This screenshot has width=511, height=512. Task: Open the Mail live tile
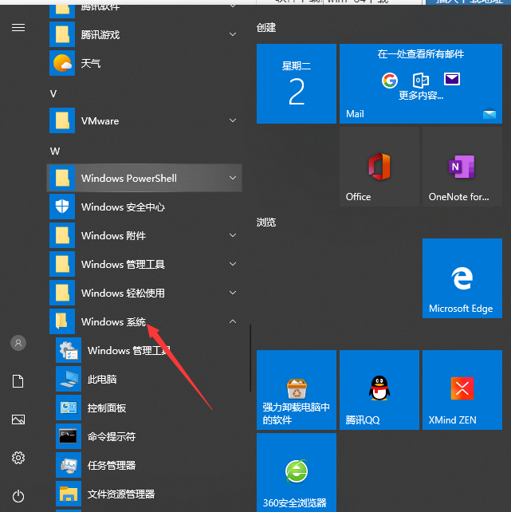[x=421, y=84]
